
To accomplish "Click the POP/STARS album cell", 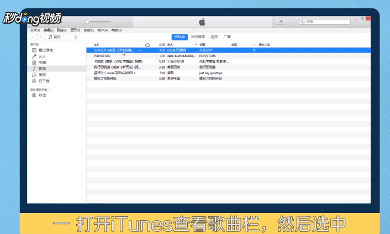I will point(208,56).
